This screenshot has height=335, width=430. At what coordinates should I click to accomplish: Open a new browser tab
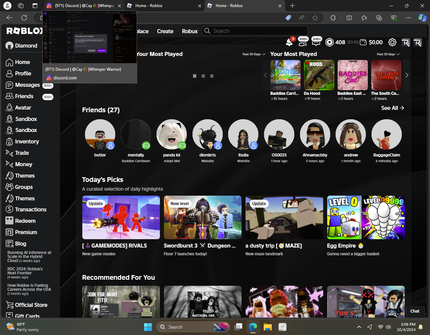coord(292,6)
